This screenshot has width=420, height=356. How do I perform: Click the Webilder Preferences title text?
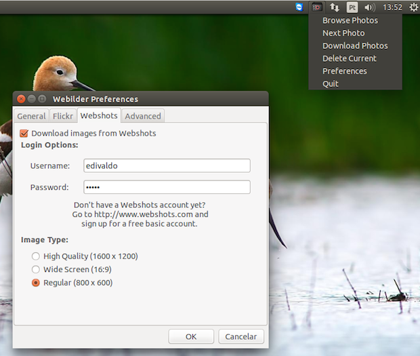[96, 100]
